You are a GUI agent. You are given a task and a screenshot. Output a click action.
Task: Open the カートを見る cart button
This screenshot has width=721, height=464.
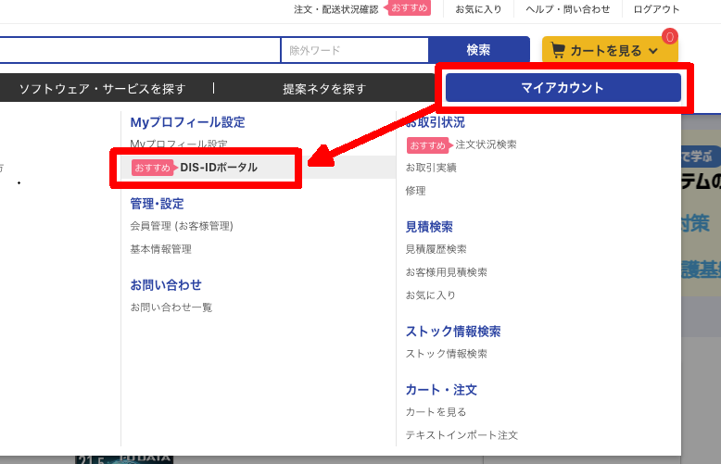click(610, 50)
